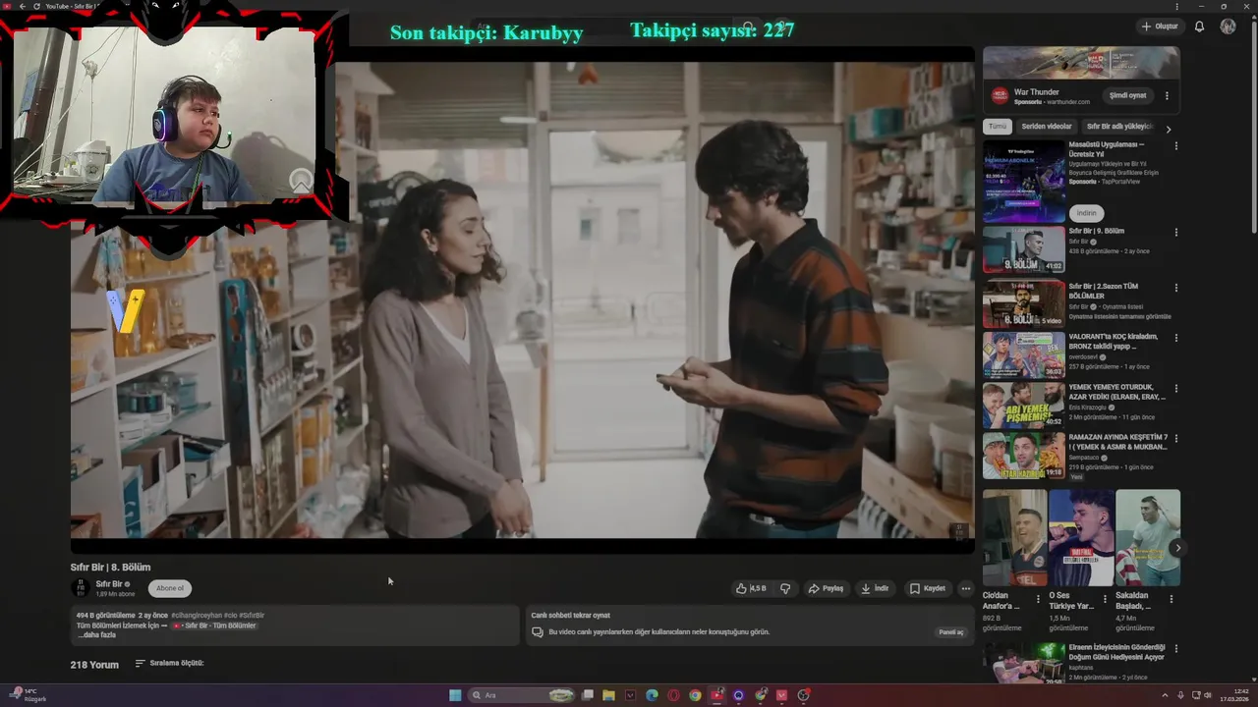1258x707 pixels.
Task: Open options for O Ses Türkiye short
Action: coord(1104,598)
